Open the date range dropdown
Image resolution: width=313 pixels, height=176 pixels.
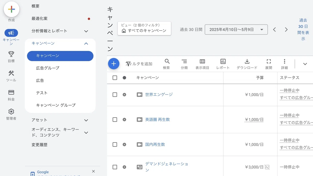[236, 30]
